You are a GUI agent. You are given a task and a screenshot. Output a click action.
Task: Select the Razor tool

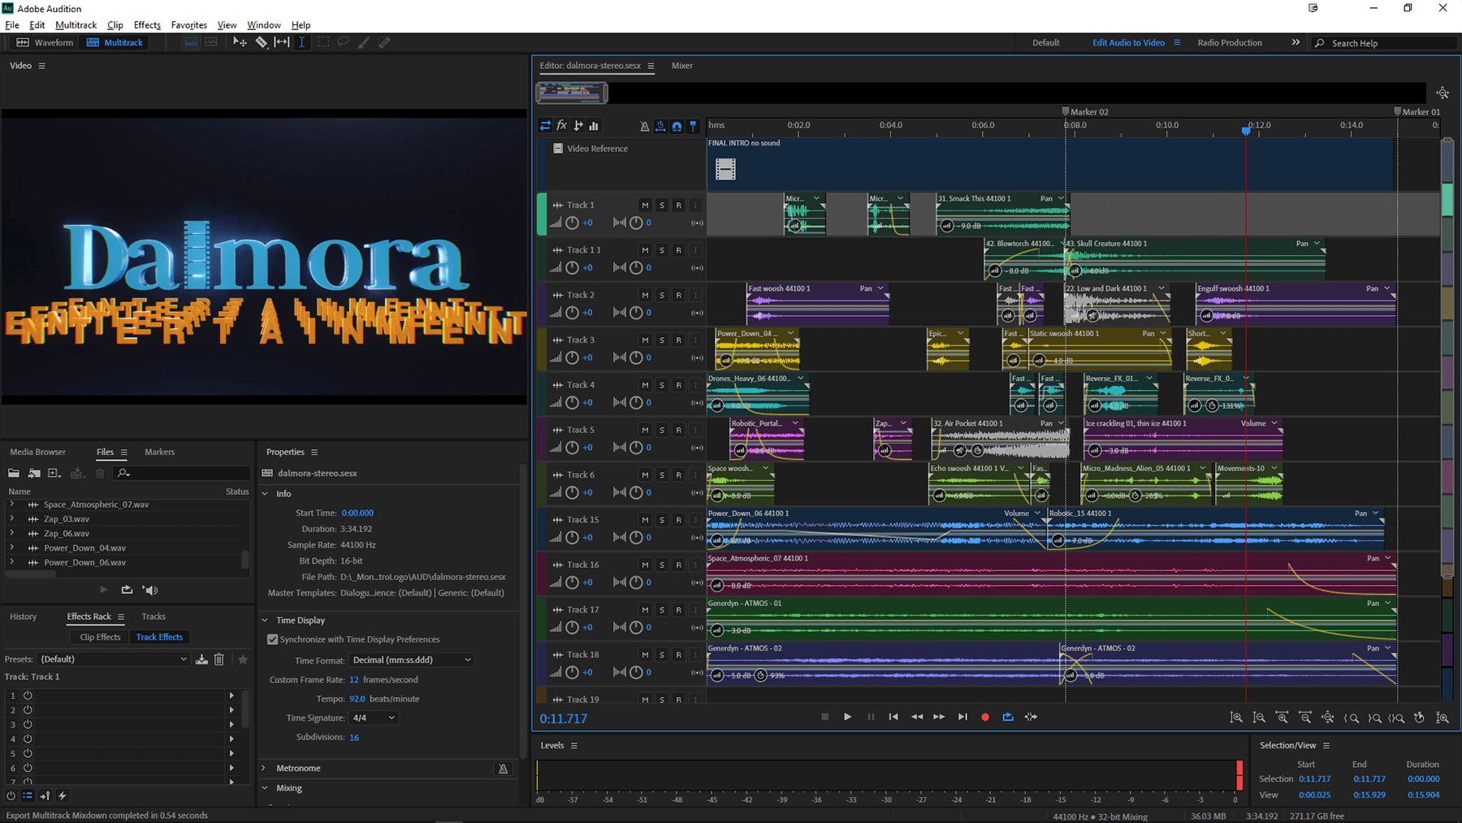pos(261,42)
